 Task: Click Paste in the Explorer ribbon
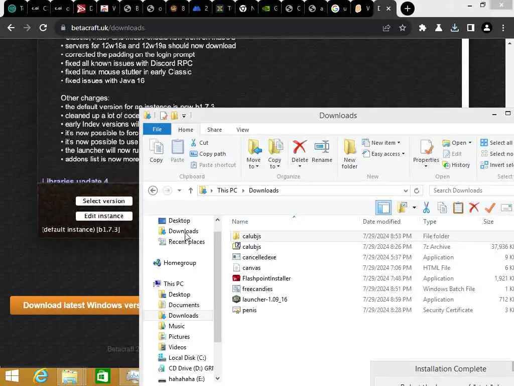tap(177, 151)
